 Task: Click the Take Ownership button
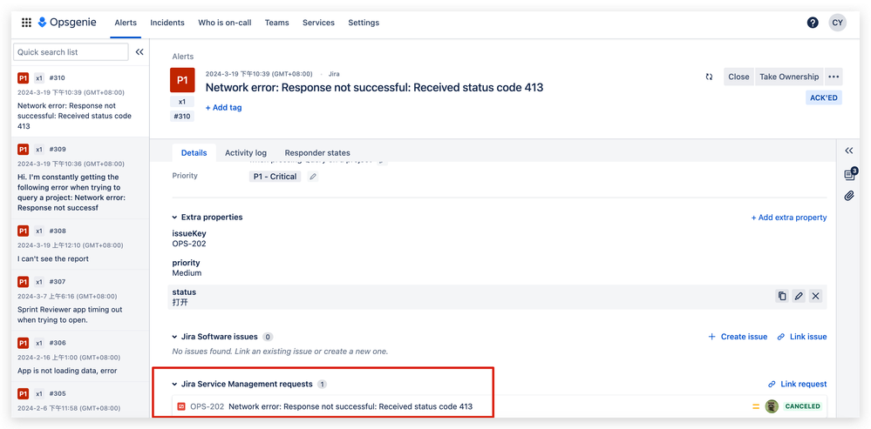click(789, 77)
